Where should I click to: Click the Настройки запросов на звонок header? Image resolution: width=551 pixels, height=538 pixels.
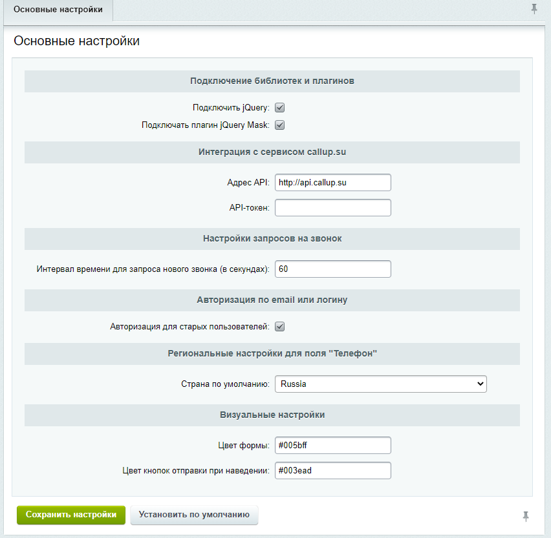272,239
